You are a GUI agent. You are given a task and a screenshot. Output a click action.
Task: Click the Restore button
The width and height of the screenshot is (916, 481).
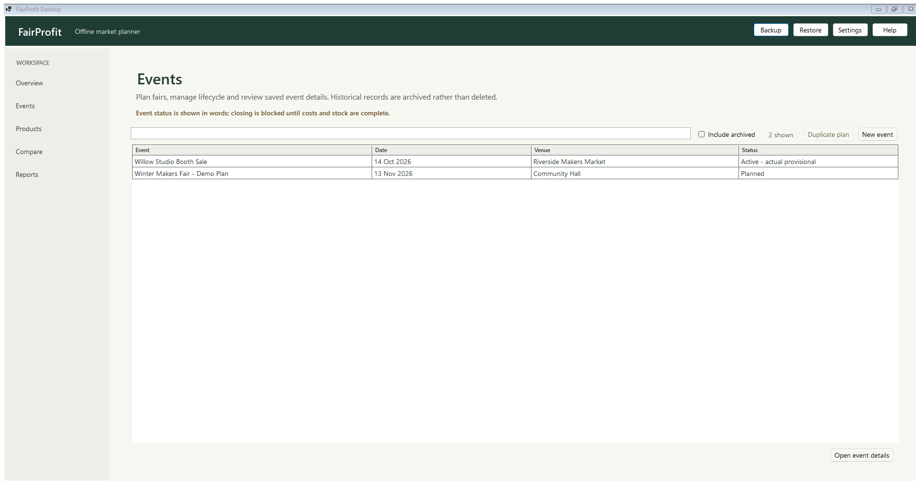(810, 30)
